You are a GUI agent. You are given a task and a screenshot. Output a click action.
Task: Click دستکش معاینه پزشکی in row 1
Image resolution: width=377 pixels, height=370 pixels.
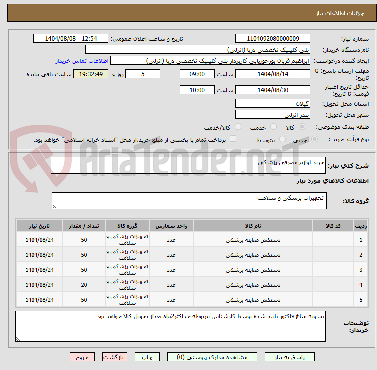coord(253,240)
